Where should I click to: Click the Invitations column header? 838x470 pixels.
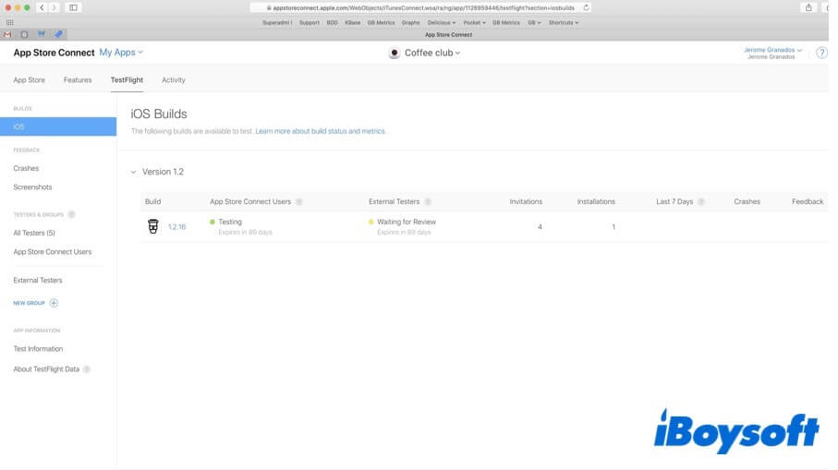pos(526,201)
